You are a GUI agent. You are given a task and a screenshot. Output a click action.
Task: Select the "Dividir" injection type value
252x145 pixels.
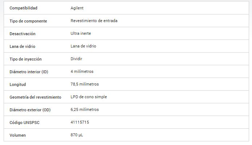point(77,59)
